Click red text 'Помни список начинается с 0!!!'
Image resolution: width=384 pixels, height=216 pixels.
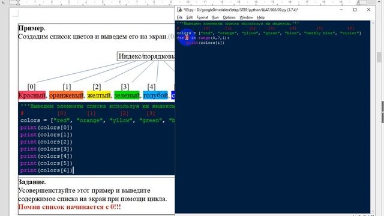click(x=70, y=207)
